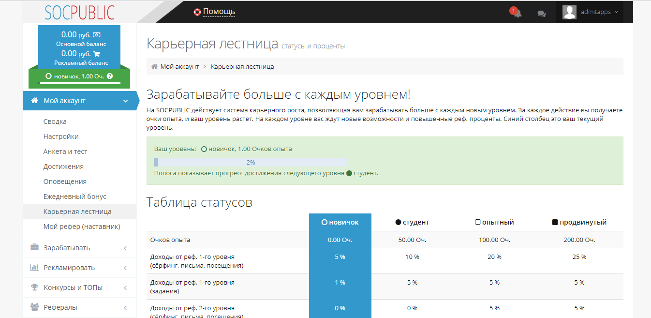Click the question mark beside novice status
Screen dimensions: 651x318
point(110,76)
